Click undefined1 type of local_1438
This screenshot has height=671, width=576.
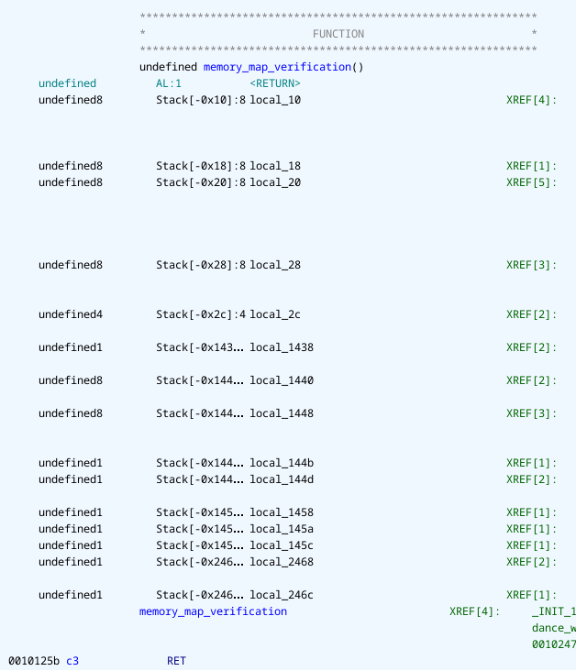pos(71,347)
